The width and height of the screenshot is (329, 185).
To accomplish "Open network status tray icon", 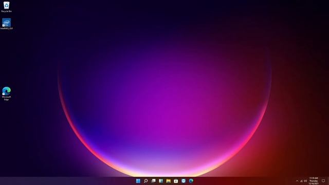I will pyautogui.click(x=301, y=181).
